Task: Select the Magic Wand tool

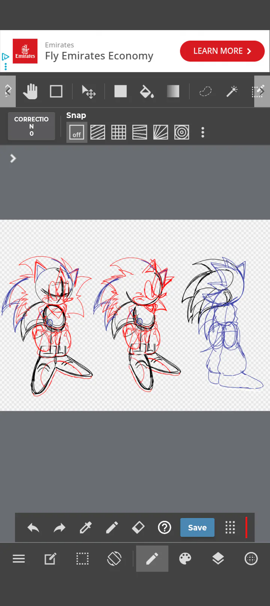Action: pyautogui.click(x=232, y=91)
